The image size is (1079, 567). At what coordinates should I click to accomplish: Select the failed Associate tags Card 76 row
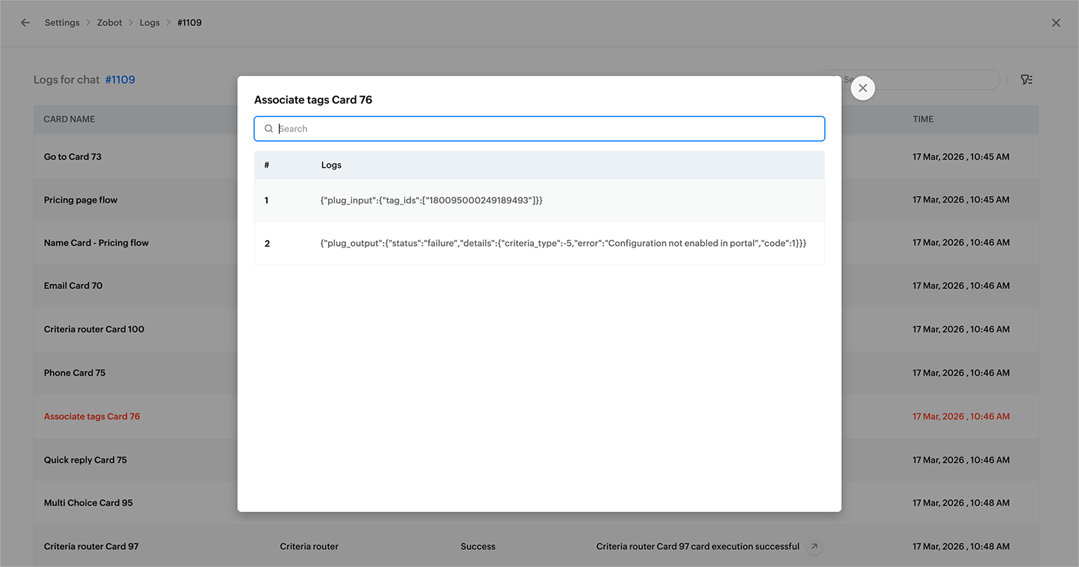[535, 416]
